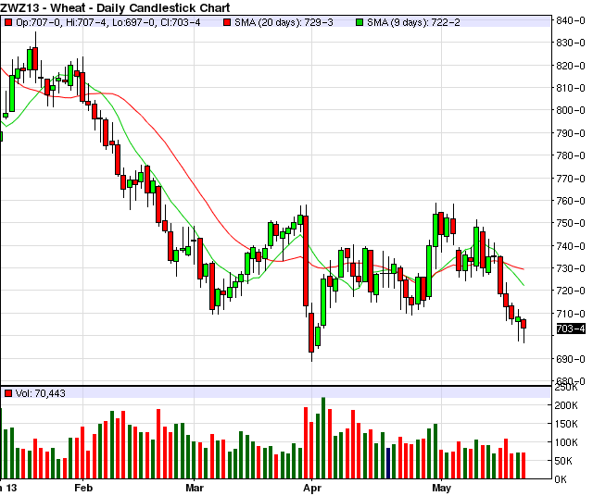Click the 830-0 price axis label
593x496 pixels.
tap(571, 43)
